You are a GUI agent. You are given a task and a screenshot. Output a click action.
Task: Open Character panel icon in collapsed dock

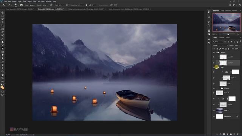pyautogui.click(x=209, y=39)
